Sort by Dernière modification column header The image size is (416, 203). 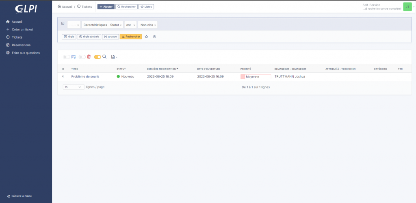[161, 69]
